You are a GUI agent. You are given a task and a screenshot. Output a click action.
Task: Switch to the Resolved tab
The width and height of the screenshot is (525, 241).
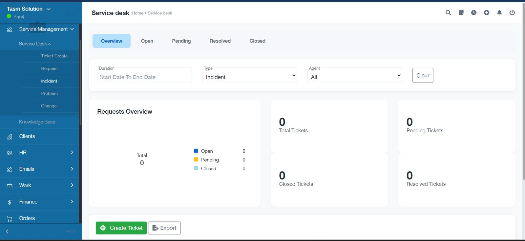point(220,41)
